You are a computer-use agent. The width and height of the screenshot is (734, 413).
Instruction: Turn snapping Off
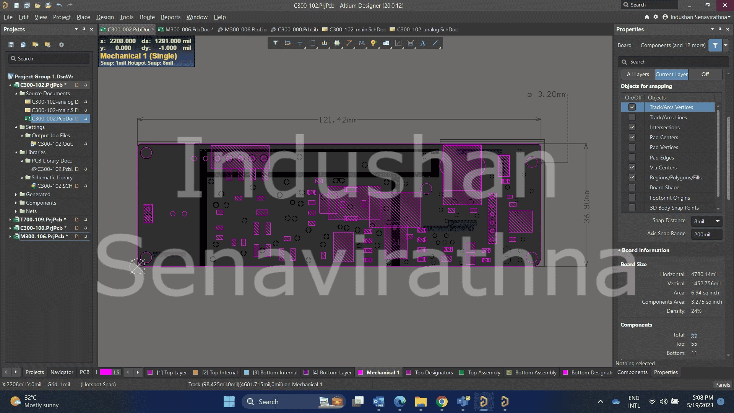pyautogui.click(x=705, y=75)
